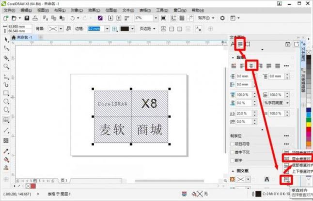Click the New document icon

coord(6,18)
